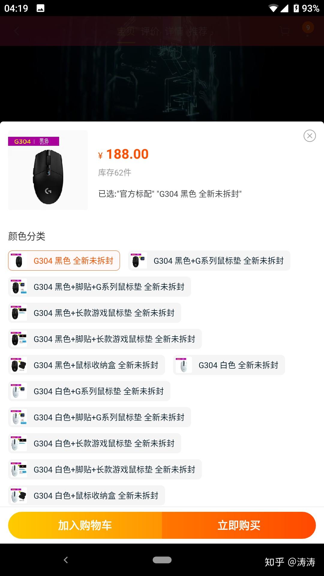Select G304 黑色 全新未拆封 option
The width and height of the screenshot is (324, 576).
[64, 261]
